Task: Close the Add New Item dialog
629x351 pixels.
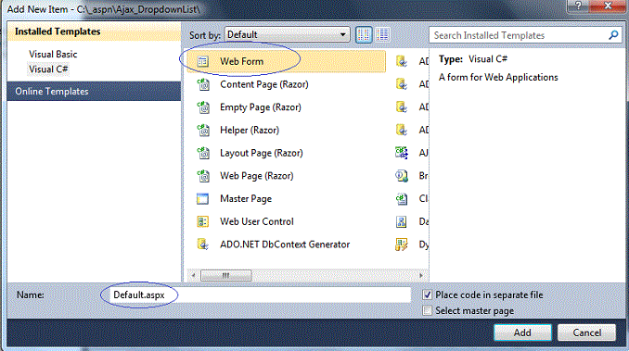Action: pos(608,6)
